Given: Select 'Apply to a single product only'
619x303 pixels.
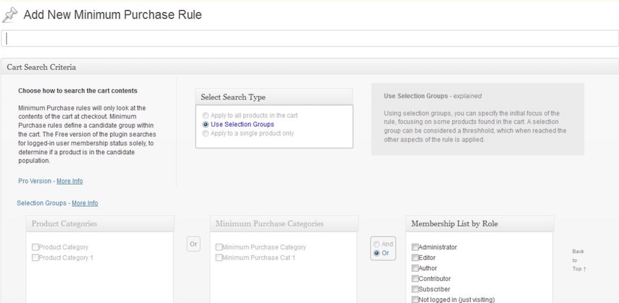Looking at the screenshot, I should coord(205,133).
